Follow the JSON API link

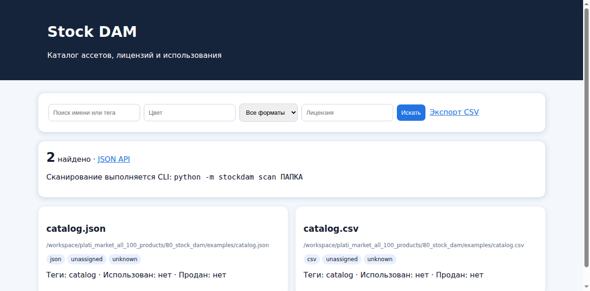[x=114, y=159]
